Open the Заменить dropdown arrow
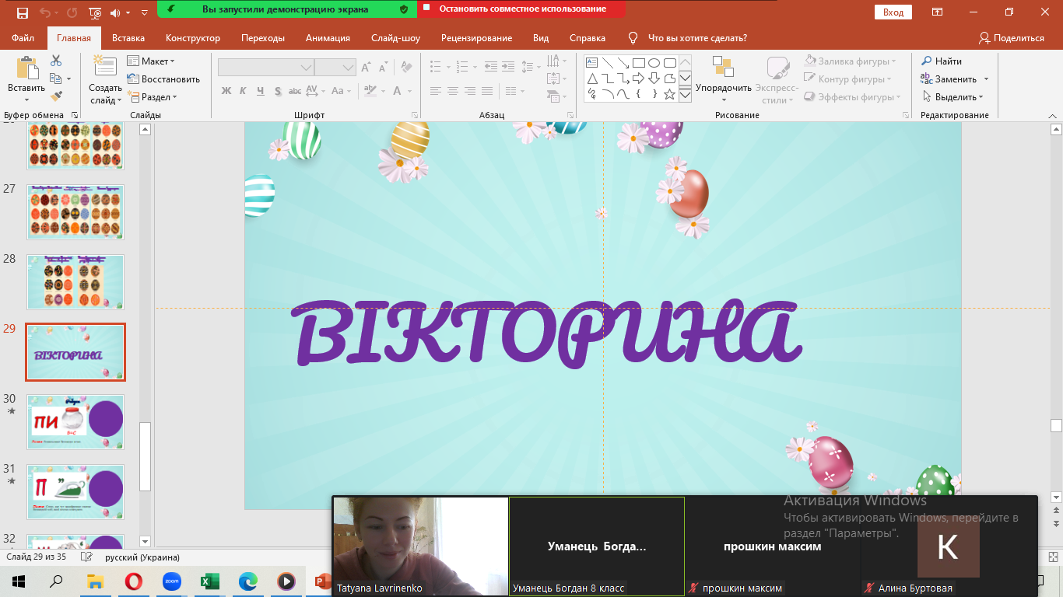 tap(986, 79)
